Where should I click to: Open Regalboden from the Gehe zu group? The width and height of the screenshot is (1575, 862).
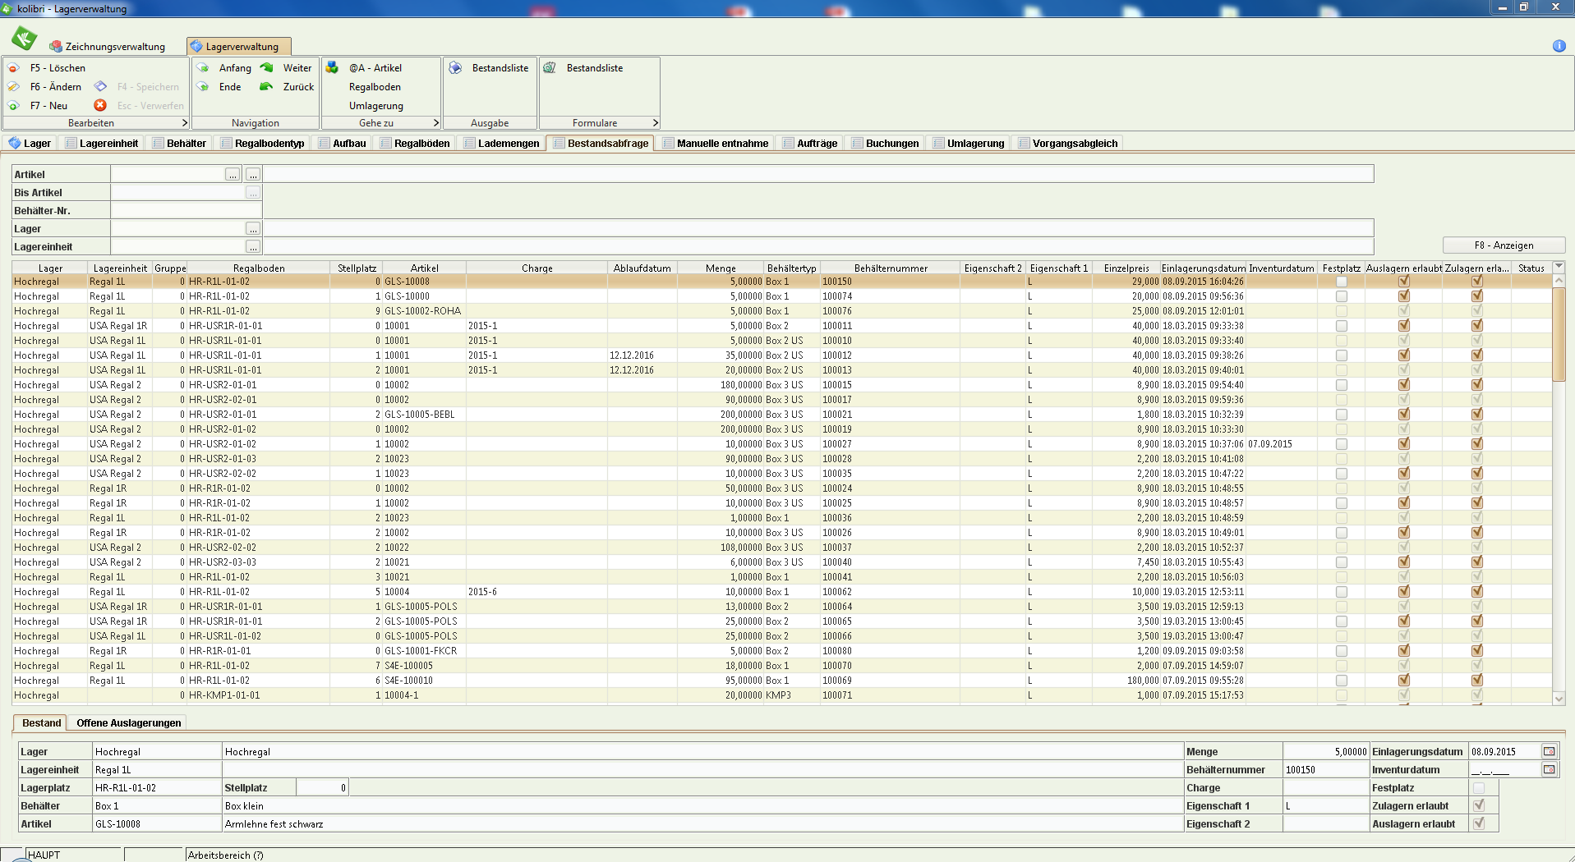(x=375, y=87)
